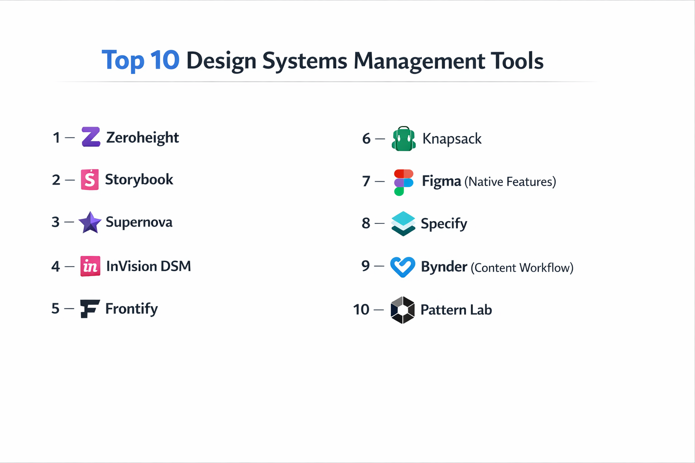
Task: Click the Zeroheight purple Z logo
Action: (x=90, y=137)
